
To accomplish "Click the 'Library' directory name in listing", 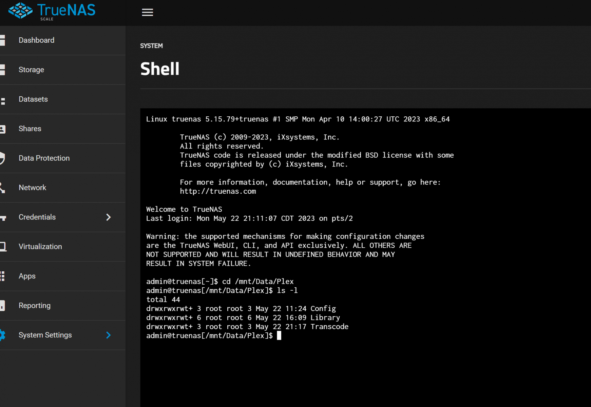I will (x=325, y=318).
